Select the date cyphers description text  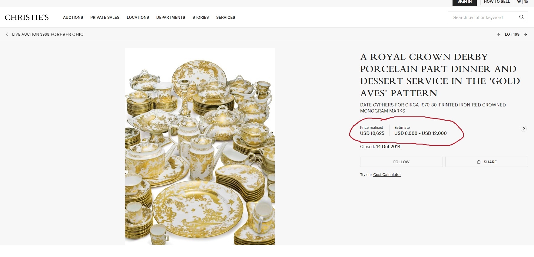(433, 108)
